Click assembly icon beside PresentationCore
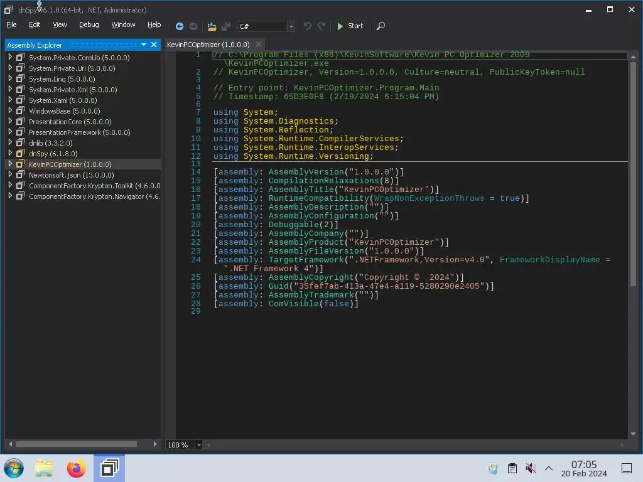Image resolution: width=643 pixels, height=482 pixels. [x=20, y=121]
